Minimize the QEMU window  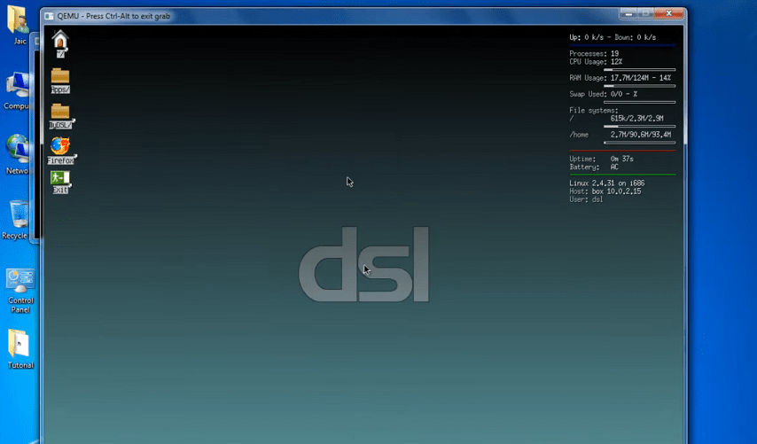pos(628,14)
